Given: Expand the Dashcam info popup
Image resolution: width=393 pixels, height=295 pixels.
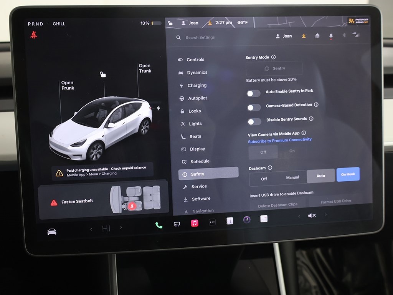Looking at the screenshot, I should click(270, 167).
